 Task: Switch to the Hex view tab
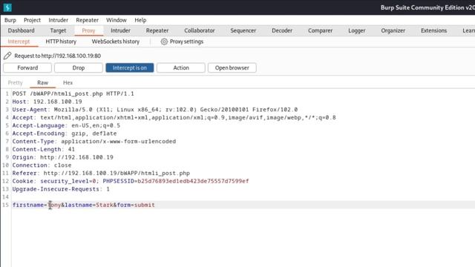click(68, 82)
